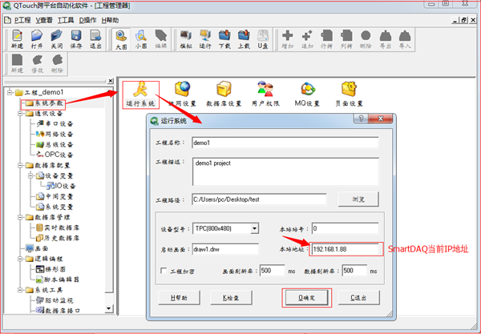Open the 用户权限 settings icon
481x334 pixels.
[267, 93]
